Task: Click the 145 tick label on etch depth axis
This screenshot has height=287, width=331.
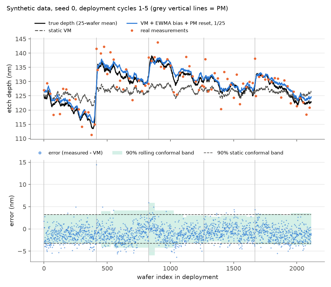Action: [21, 39]
